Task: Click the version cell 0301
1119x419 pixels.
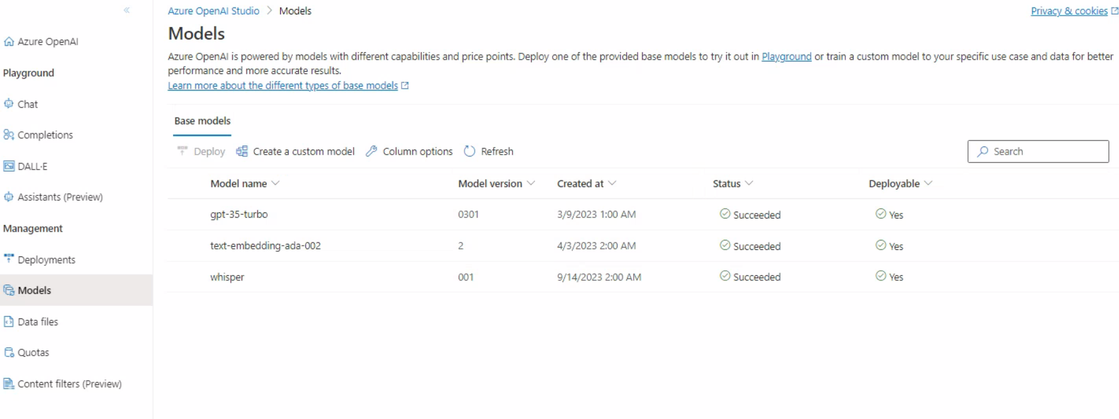Action: pyautogui.click(x=468, y=214)
